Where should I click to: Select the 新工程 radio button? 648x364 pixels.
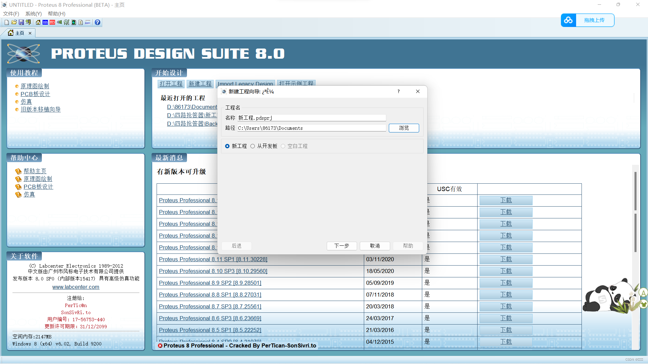click(x=227, y=146)
